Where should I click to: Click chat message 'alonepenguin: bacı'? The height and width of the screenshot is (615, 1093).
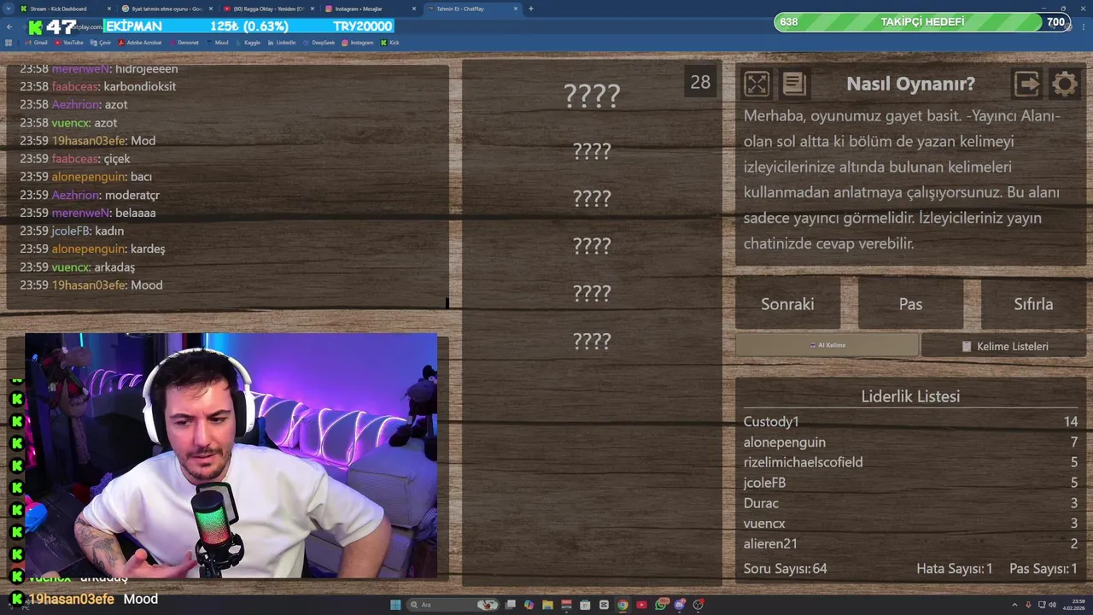pyautogui.click(x=86, y=177)
